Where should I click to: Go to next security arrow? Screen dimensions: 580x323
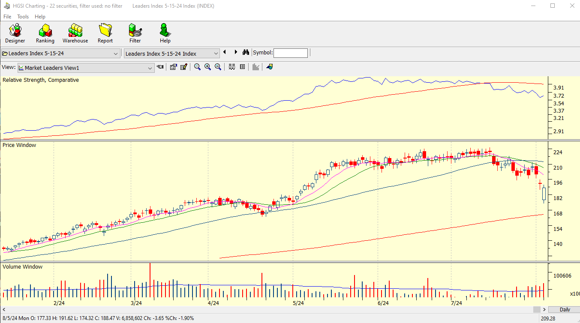click(x=235, y=52)
